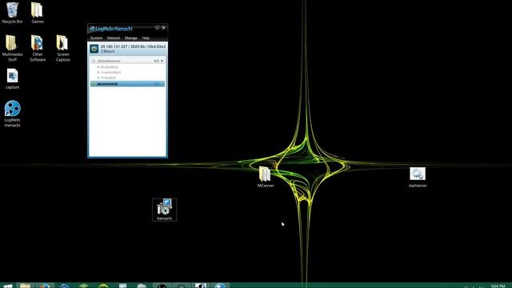Select the capture file icon
The image size is (512, 288).
tap(13, 79)
